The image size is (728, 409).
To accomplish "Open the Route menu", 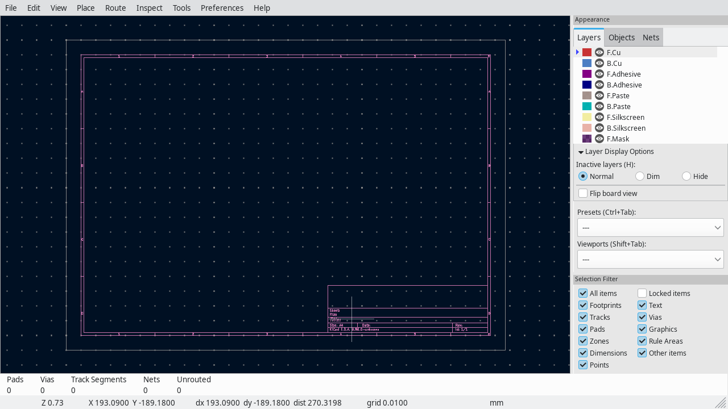I will tap(115, 8).
